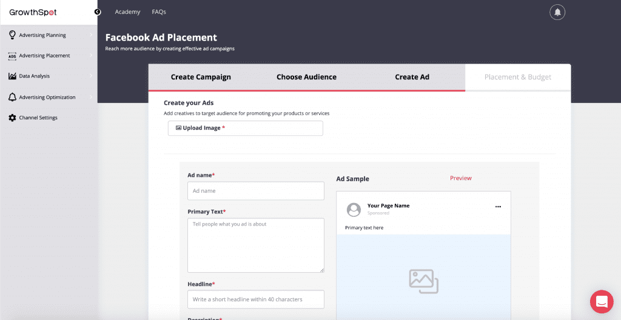Click the 'Facebook Ad Placement' page title
This screenshot has height=320, width=621.
click(x=161, y=38)
